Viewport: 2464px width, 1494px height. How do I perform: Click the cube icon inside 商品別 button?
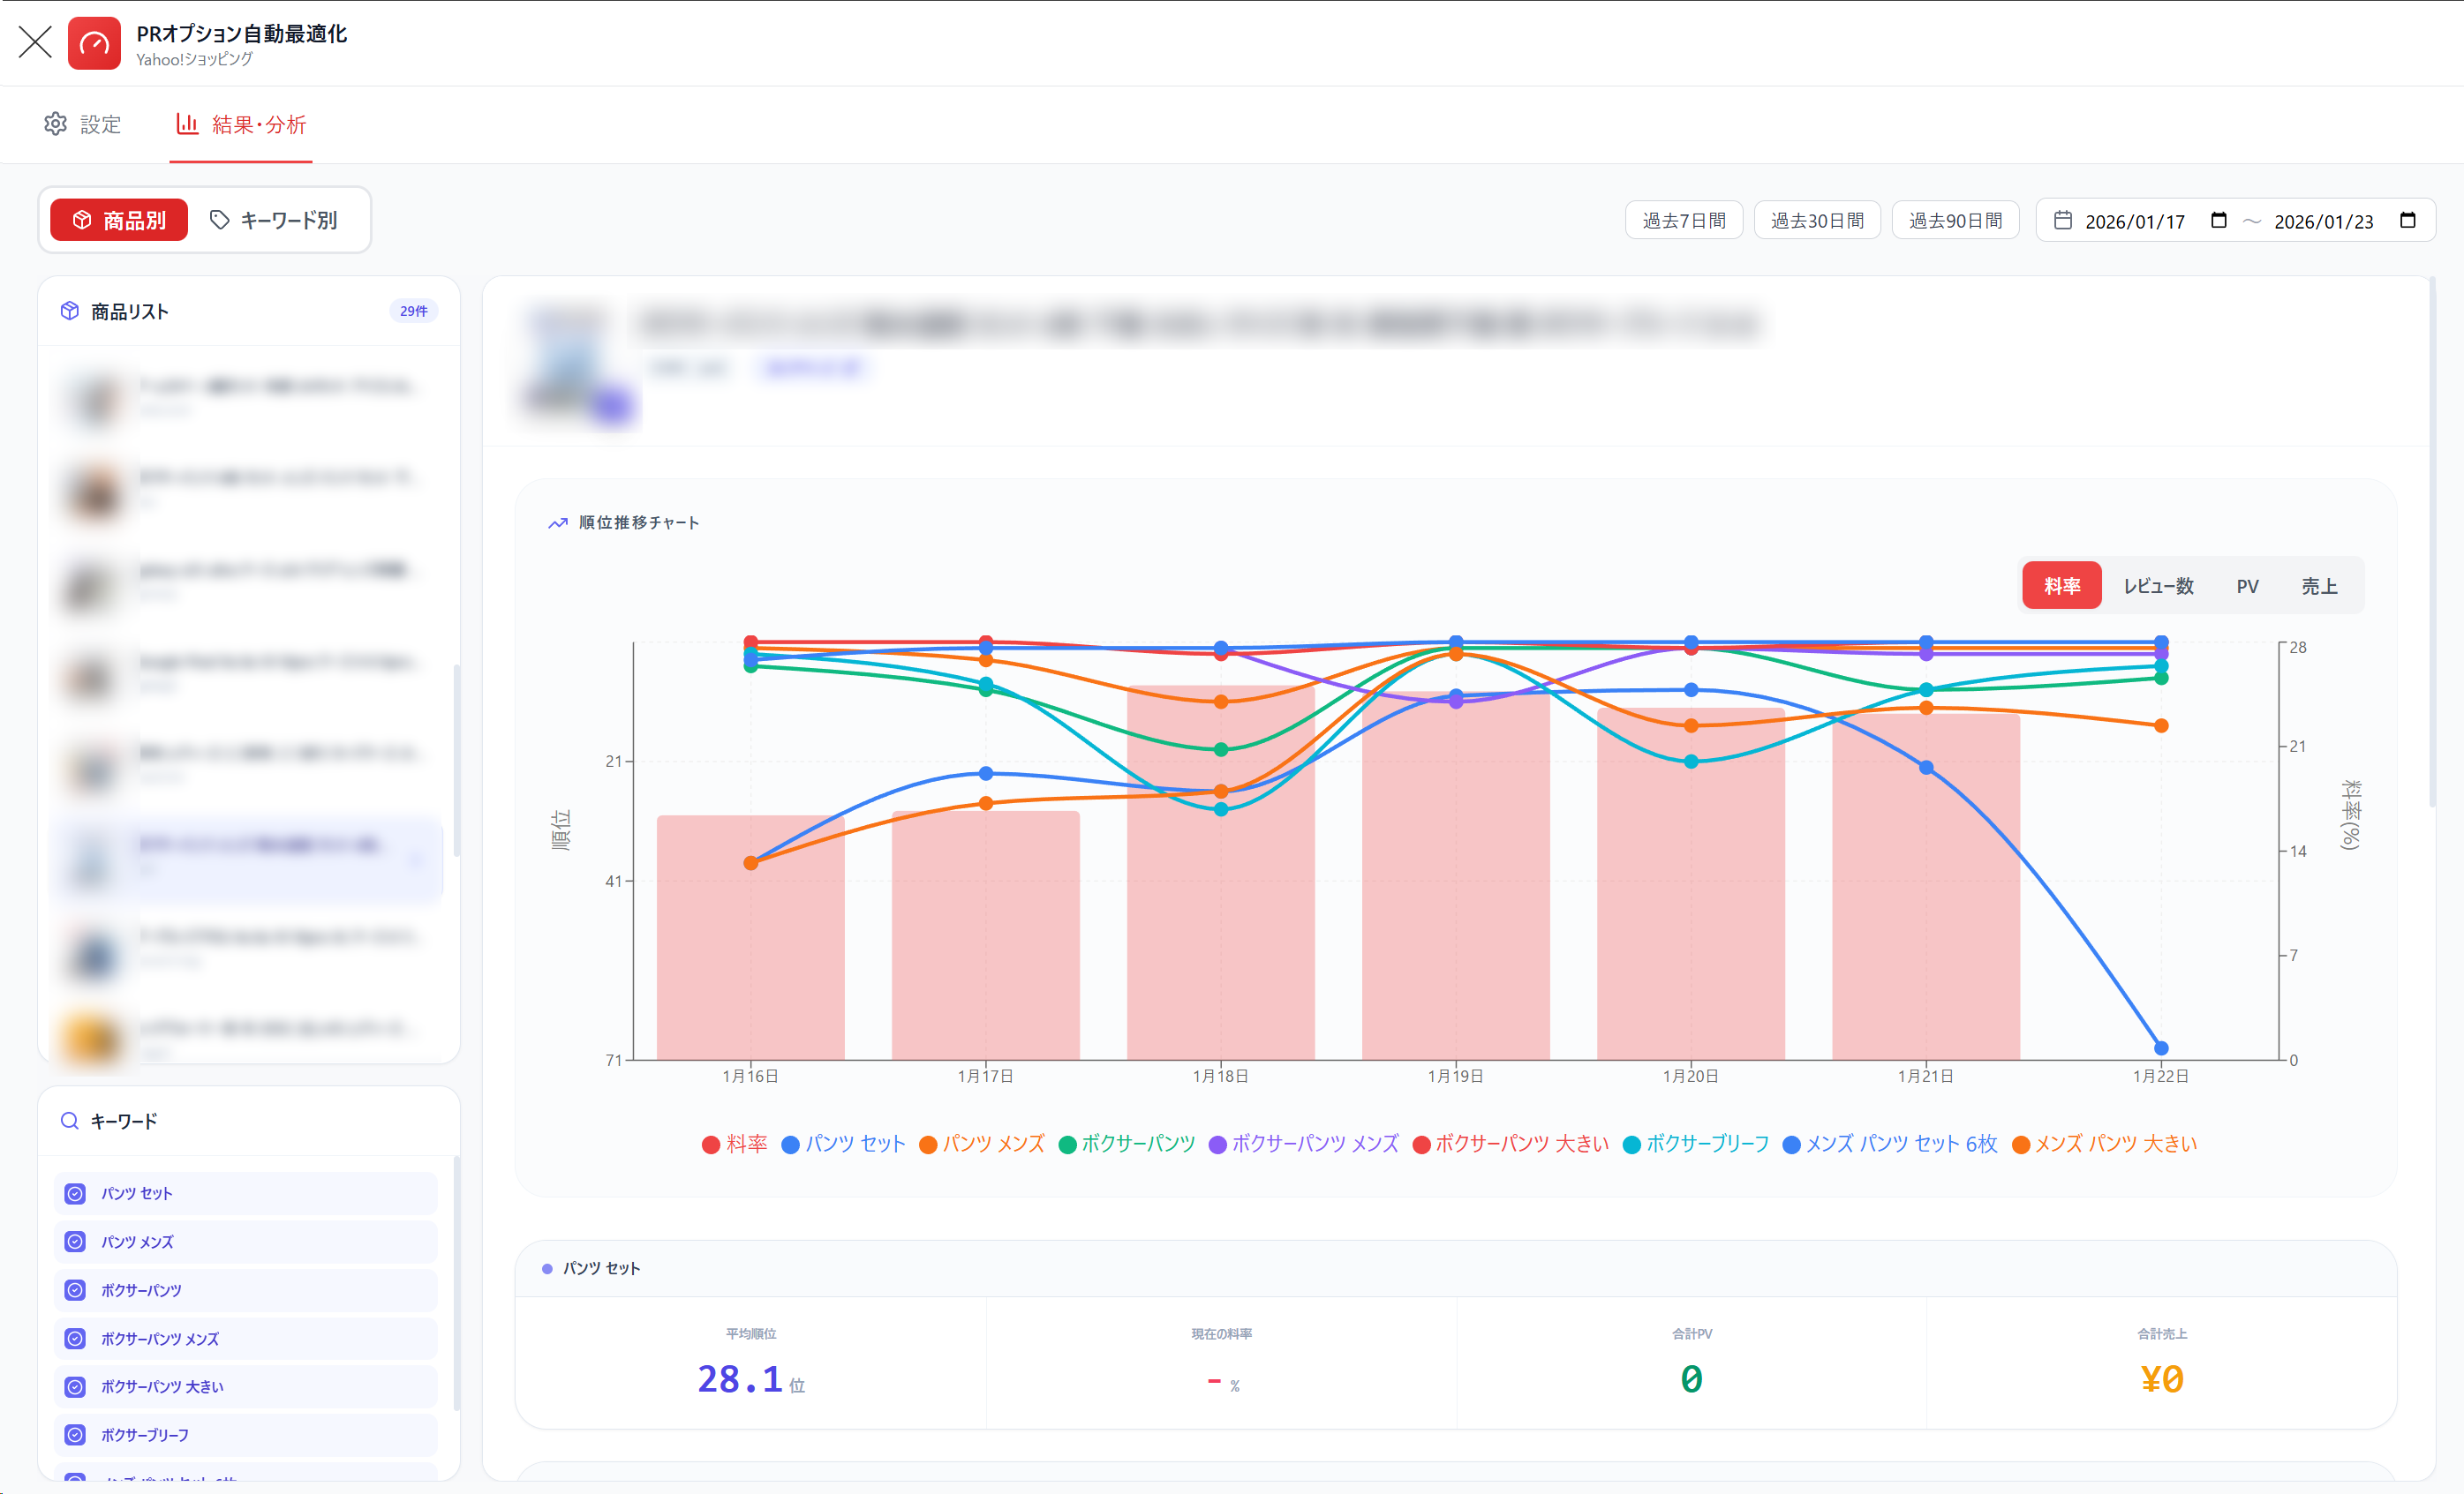click(x=82, y=220)
